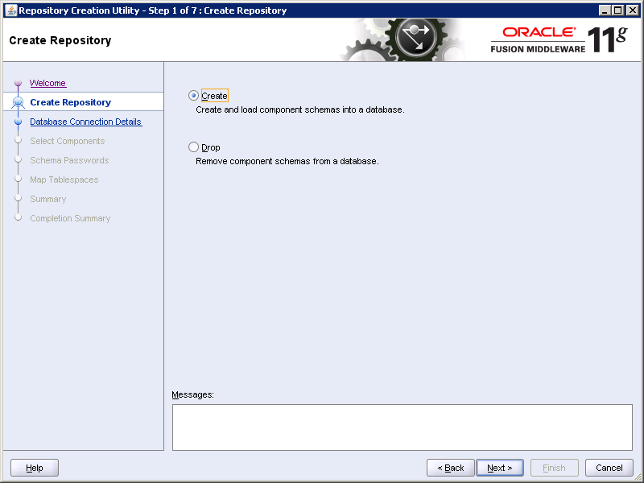Image resolution: width=644 pixels, height=483 pixels.
Task: Click the Select Components step text
Action: (68, 141)
